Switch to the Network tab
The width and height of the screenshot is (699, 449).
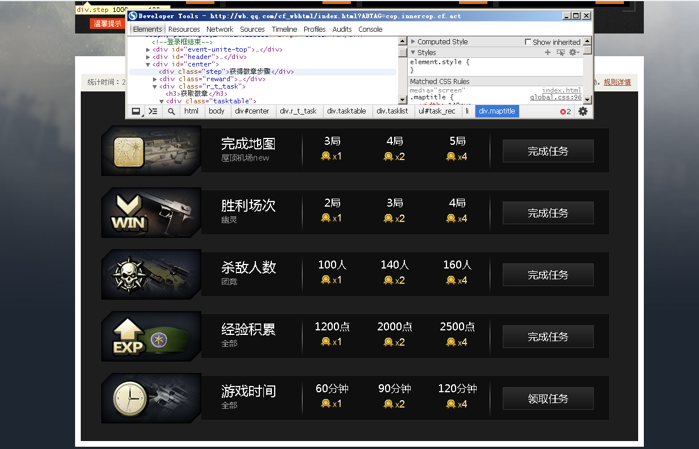(220, 29)
